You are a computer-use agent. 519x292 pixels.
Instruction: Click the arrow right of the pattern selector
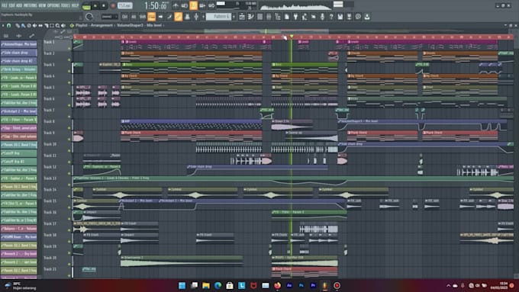click(x=234, y=17)
